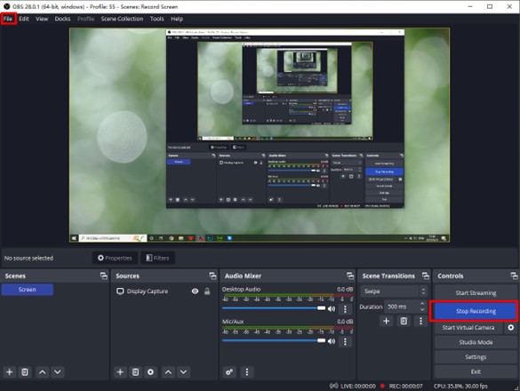Toggle Display Capture lock
The image size is (520, 391).
pos(207,291)
